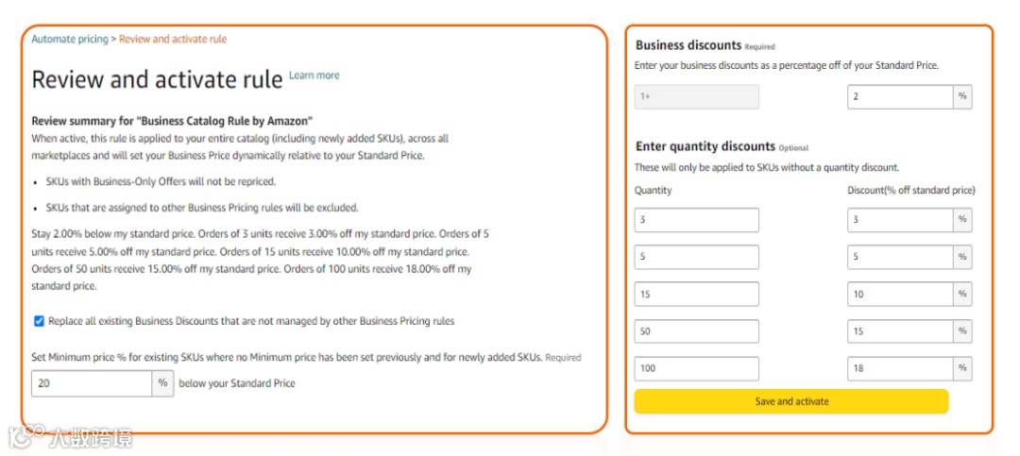Click the quantity field containing 100
The height and width of the screenshot is (456, 1020).
coord(696,368)
